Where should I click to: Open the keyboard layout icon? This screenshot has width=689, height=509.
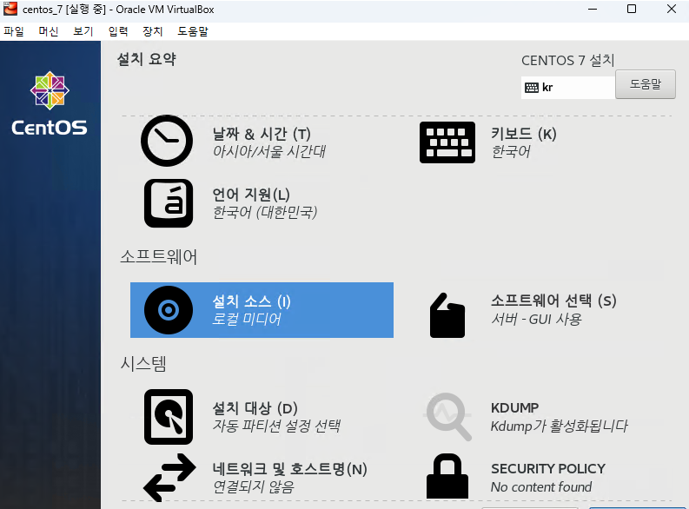447,142
